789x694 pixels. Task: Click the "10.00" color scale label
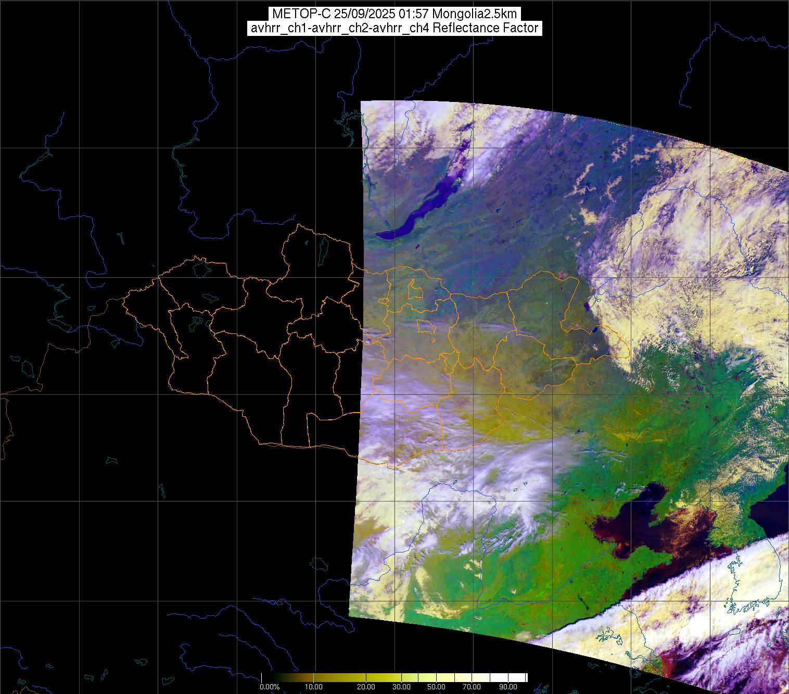click(x=314, y=687)
